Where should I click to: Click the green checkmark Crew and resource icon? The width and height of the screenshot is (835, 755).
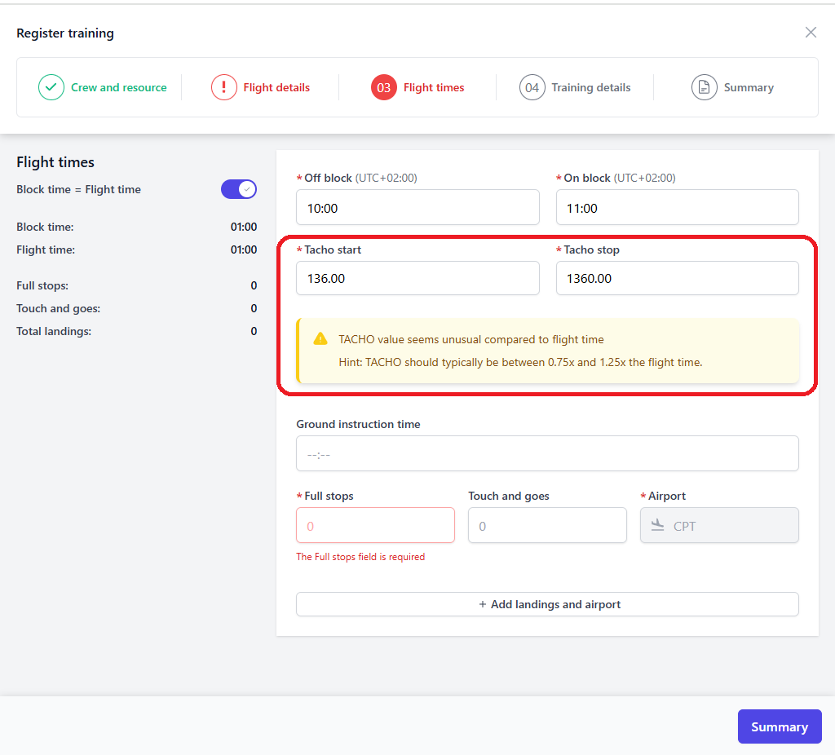51,87
